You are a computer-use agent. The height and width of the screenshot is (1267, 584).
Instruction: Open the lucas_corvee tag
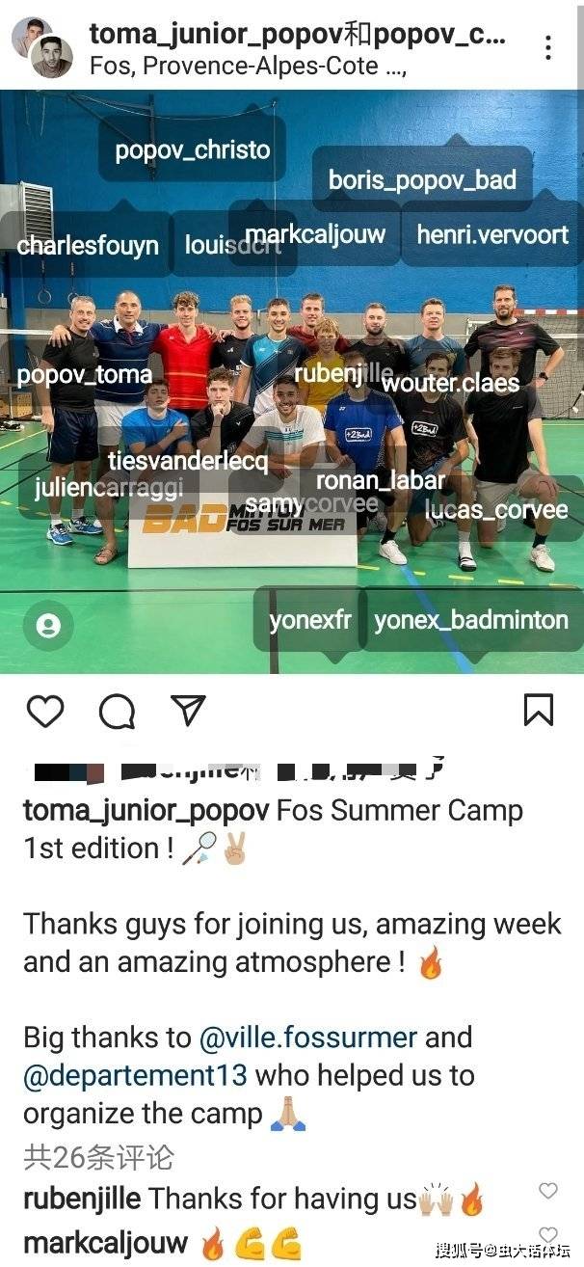click(496, 508)
